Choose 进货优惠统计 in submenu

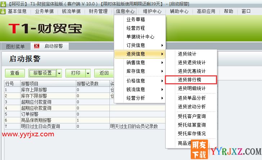[x=191, y=71]
